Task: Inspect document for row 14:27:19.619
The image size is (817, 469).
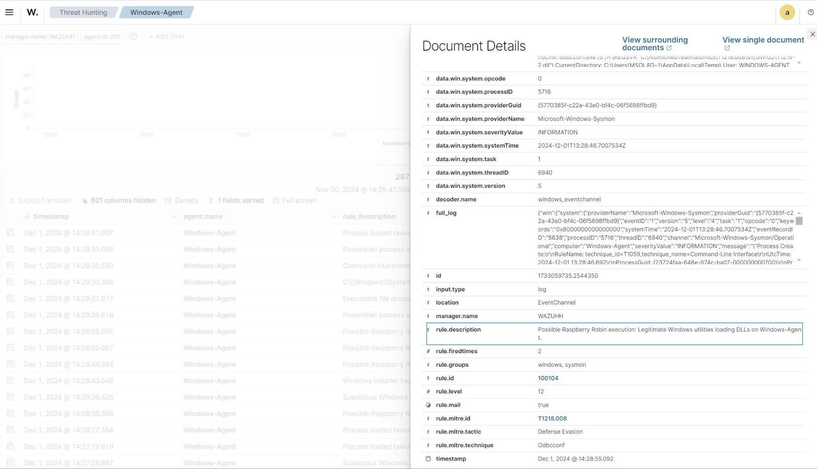Action: click(10, 447)
